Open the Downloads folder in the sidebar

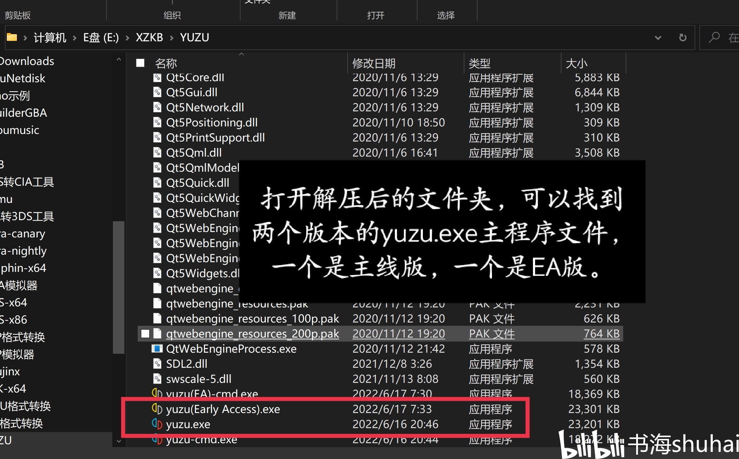tap(27, 61)
